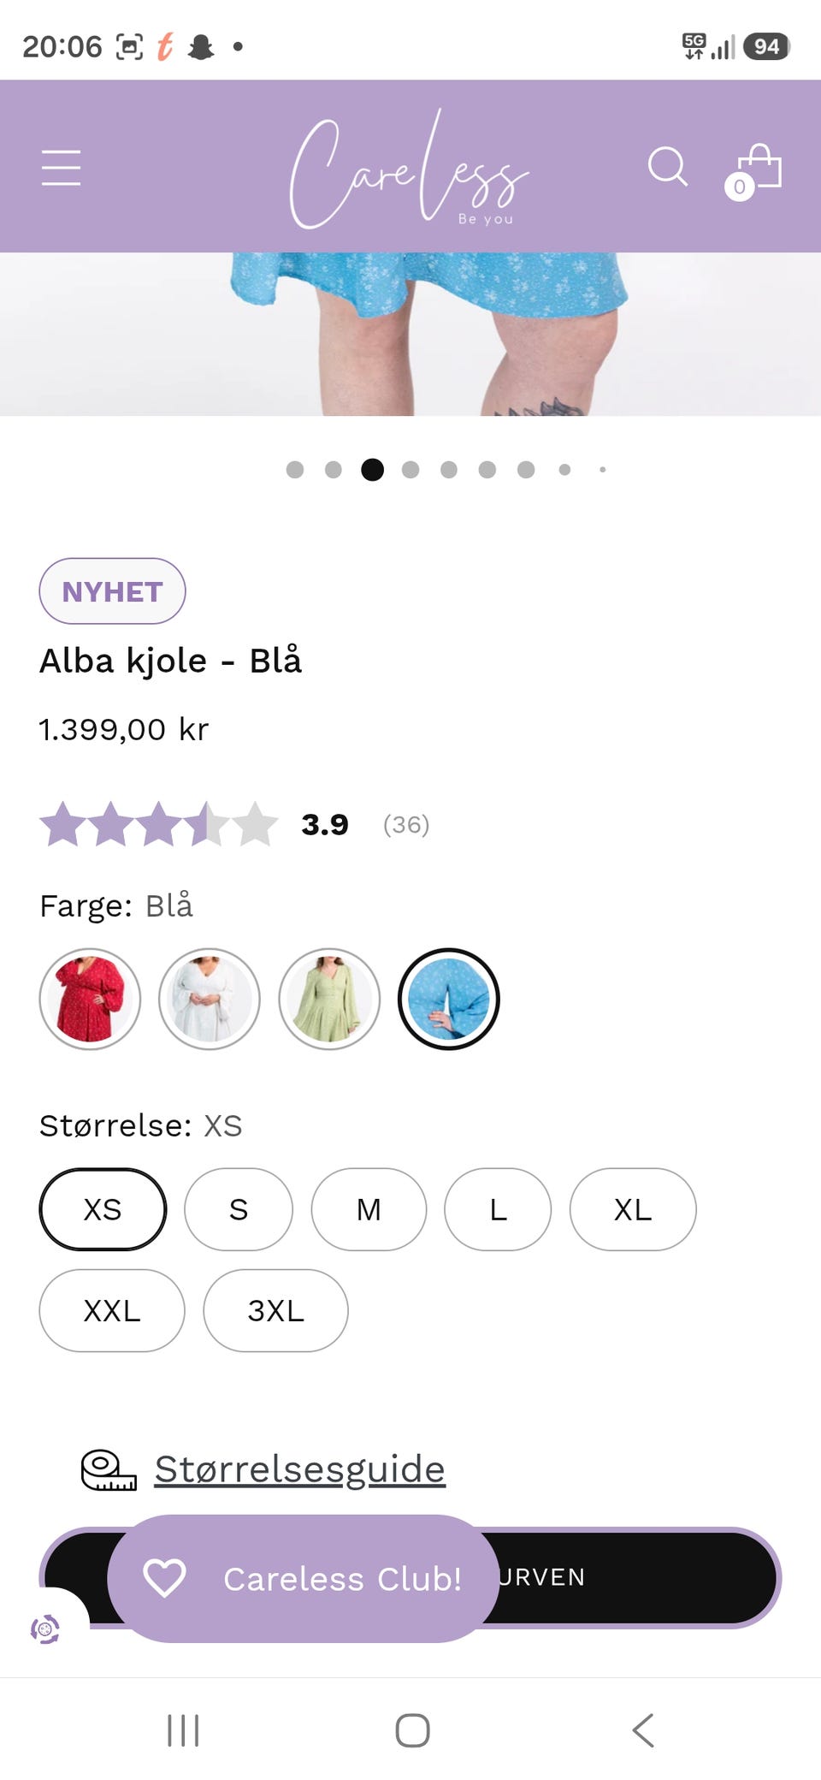Open the shopping bag cart

pos(753,170)
